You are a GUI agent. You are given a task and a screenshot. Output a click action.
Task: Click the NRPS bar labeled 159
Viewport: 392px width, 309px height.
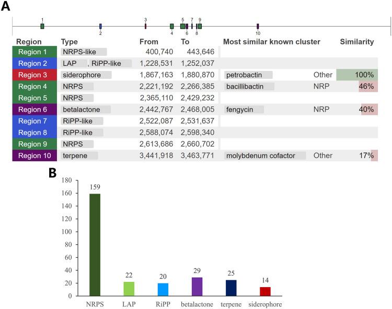click(x=95, y=245)
